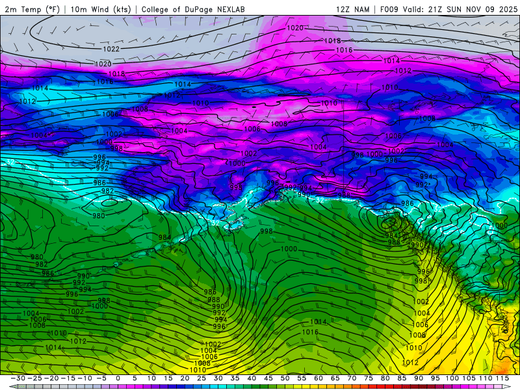Click the 0 temperature scale label
520x390 pixels.
click(118, 378)
